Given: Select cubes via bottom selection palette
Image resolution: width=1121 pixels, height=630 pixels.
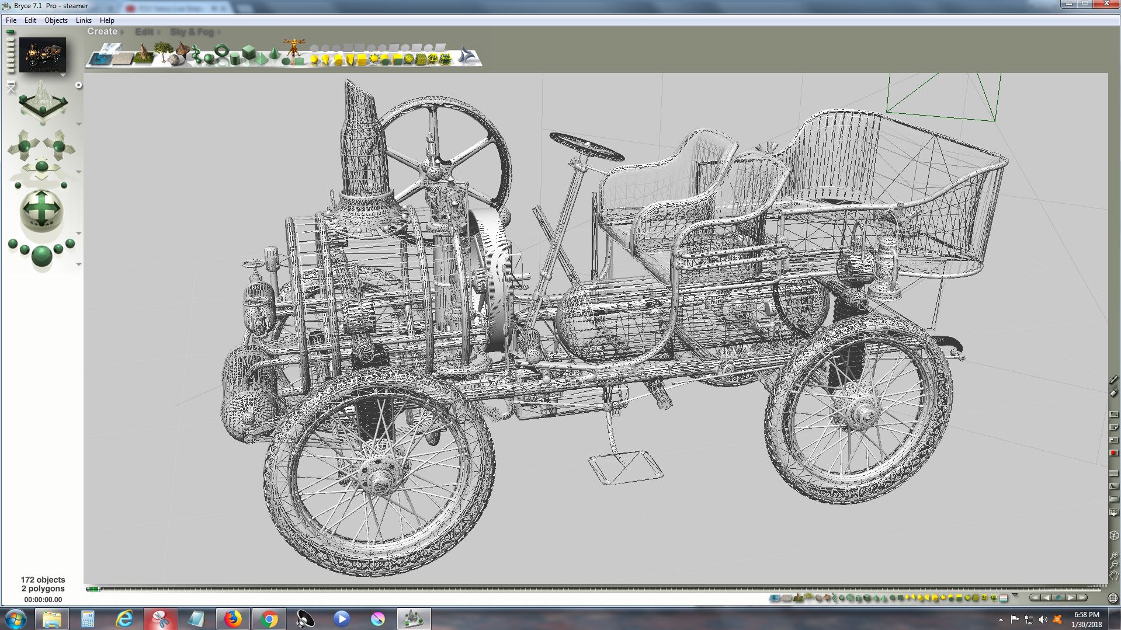Looking at the screenshot, I should click(x=867, y=597).
